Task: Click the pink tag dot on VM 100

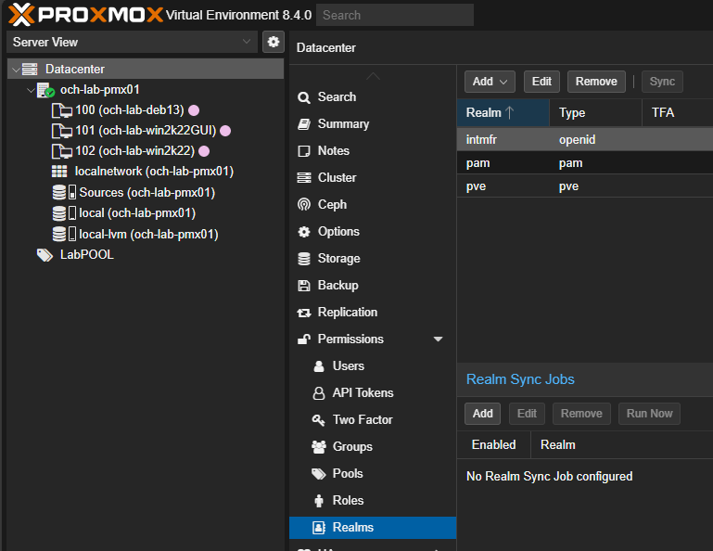Action: click(x=194, y=110)
